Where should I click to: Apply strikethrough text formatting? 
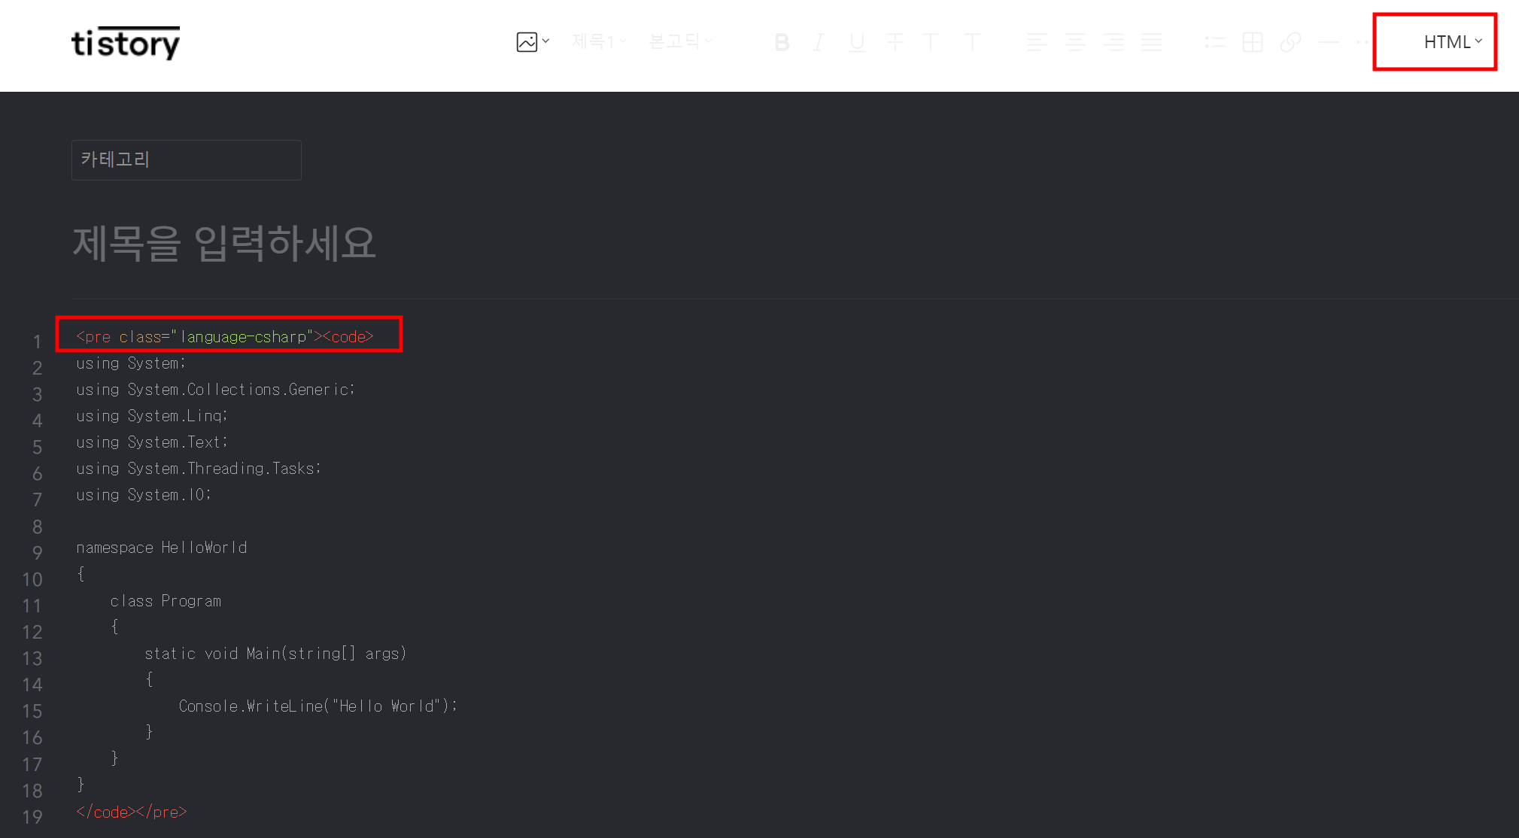895,42
